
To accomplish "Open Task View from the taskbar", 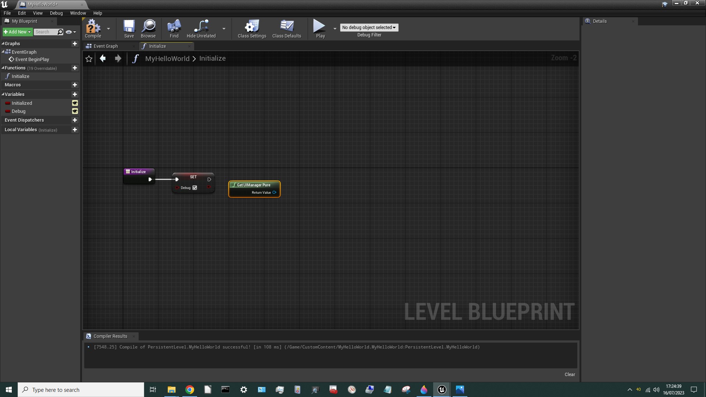I will (x=153, y=390).
